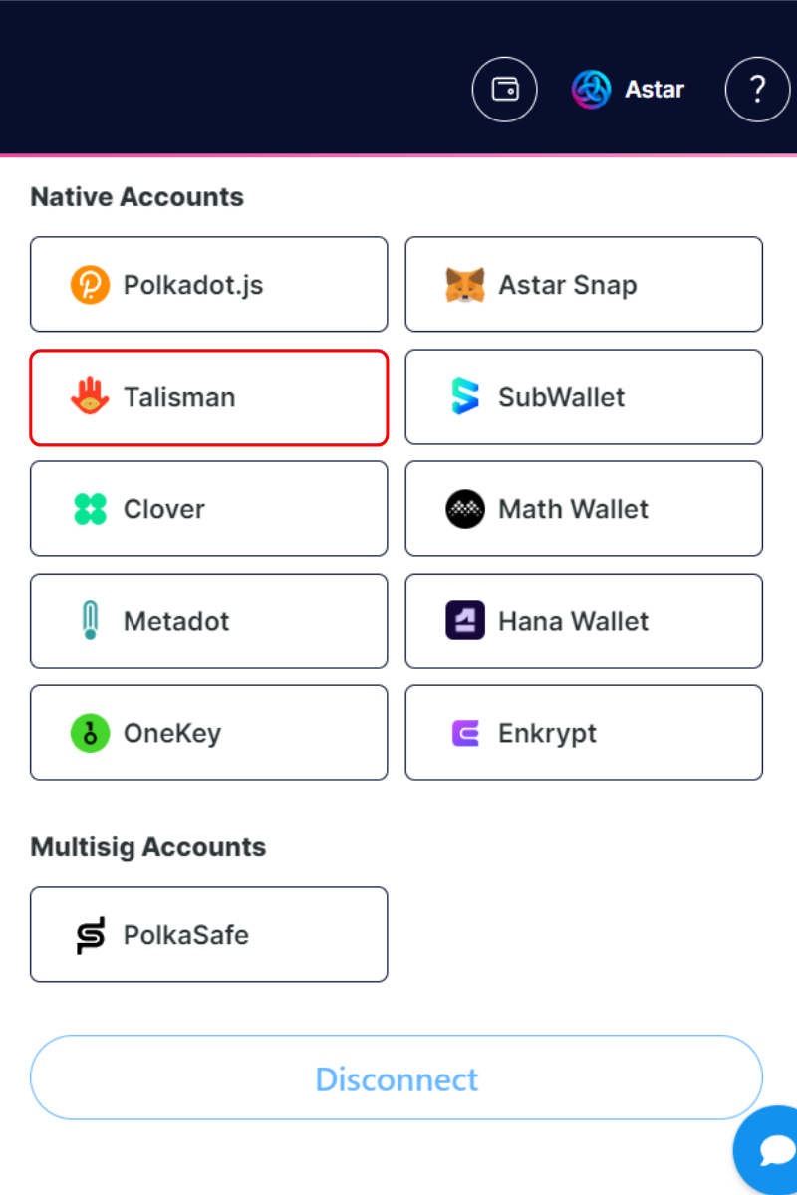
Task: Select Hana Wallet option
Action: pyautogui.click(x=583, y=621)
